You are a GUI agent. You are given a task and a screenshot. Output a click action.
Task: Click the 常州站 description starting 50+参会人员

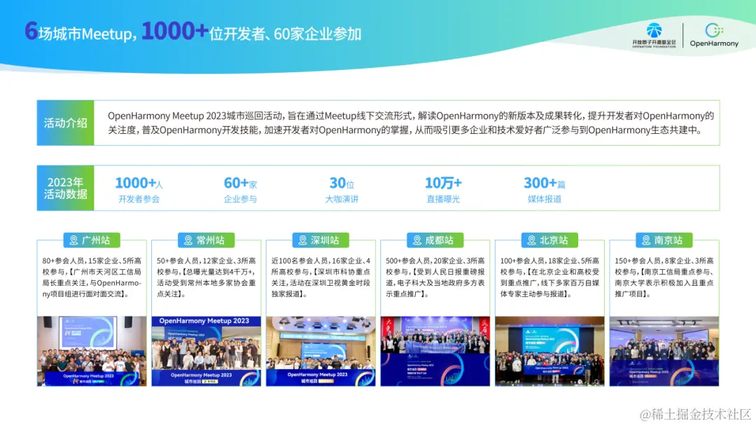[x=206, y=277]
